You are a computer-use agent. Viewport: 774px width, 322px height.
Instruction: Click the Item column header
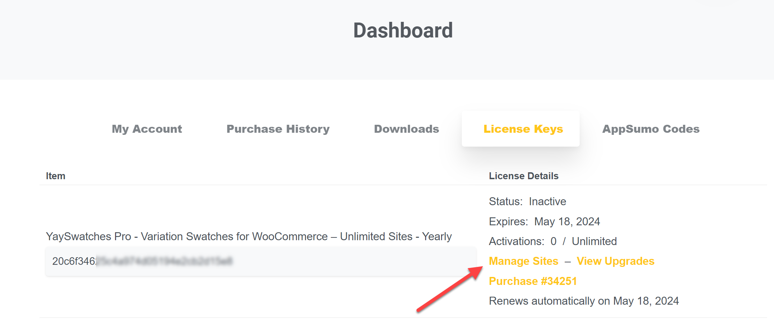coord(55,176)
